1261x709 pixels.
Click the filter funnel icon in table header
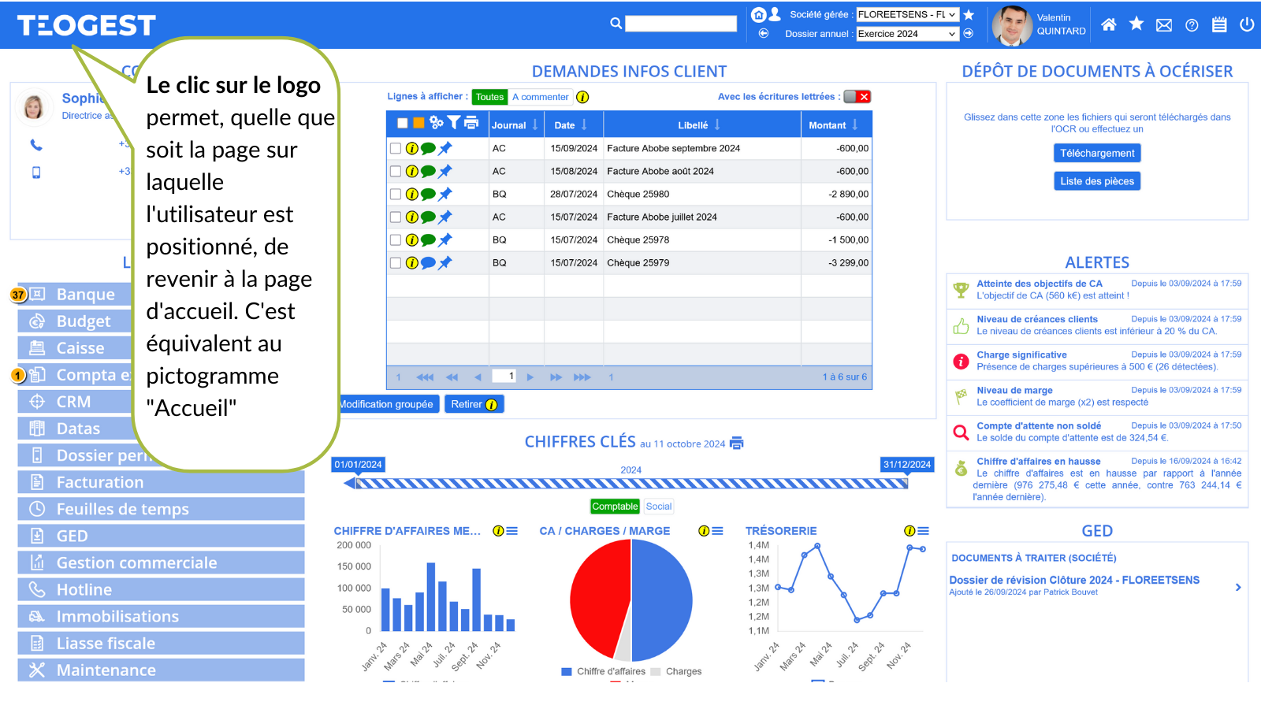point(454,123)
